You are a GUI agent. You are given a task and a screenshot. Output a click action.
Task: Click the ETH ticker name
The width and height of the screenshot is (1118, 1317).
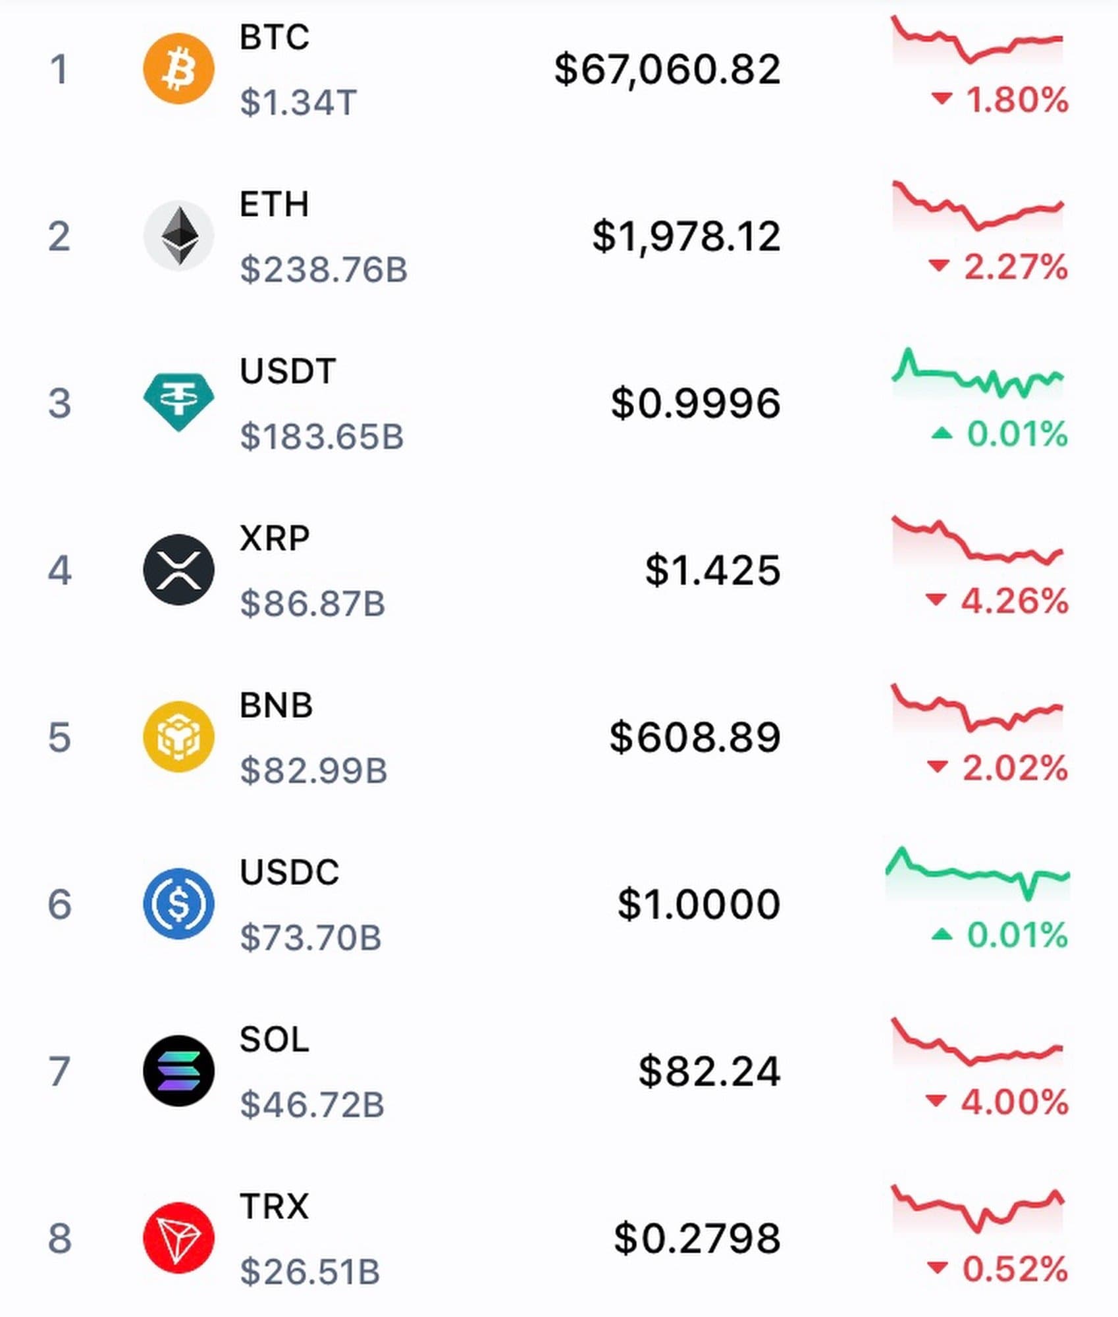tap(274, 204)
